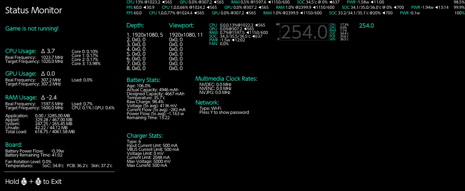Select 'Voltage (5s avg): 4136 mV' line
The image size is (465, 191).
coord(152,106)
